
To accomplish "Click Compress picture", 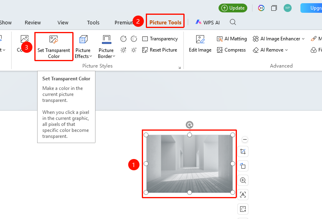I will coord(231,50).
